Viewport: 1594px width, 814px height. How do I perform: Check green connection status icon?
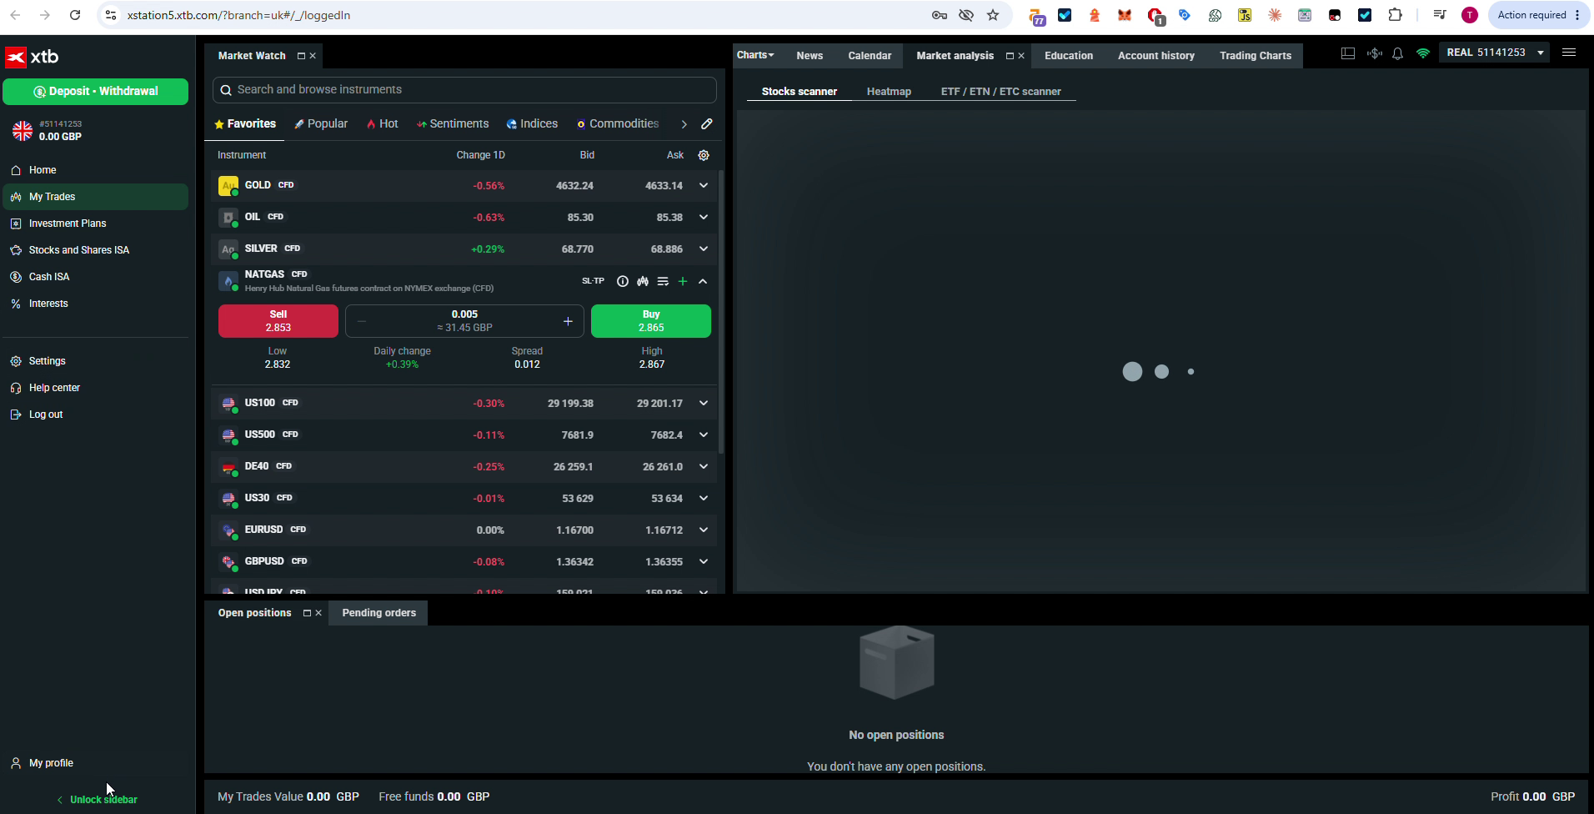[1423, 53]
